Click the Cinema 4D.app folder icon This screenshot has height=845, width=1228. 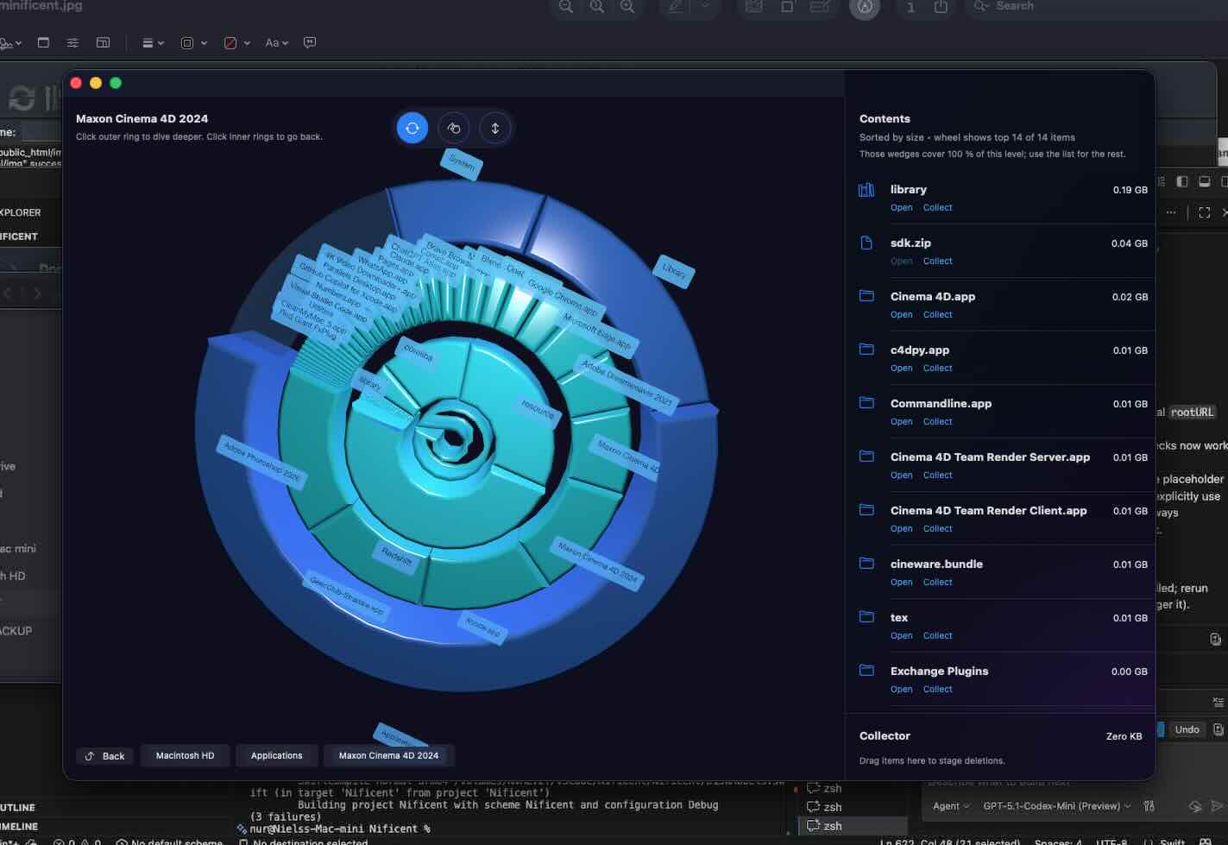866,296
